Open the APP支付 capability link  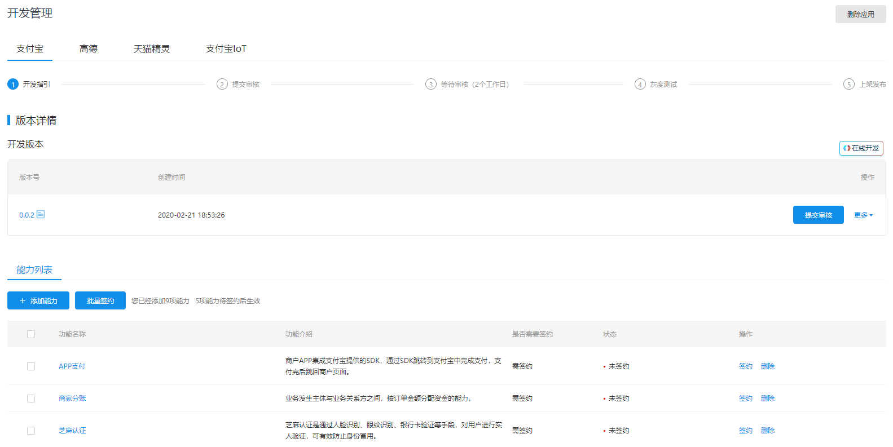tap(72, 366)
